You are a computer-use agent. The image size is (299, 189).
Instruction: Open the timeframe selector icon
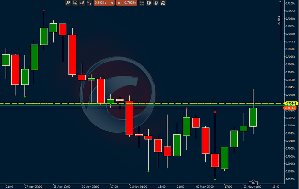(x=89, y=3)
